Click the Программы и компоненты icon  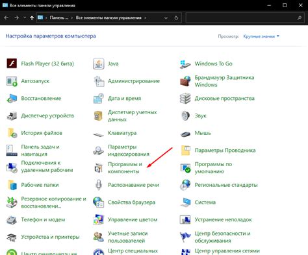99,168
